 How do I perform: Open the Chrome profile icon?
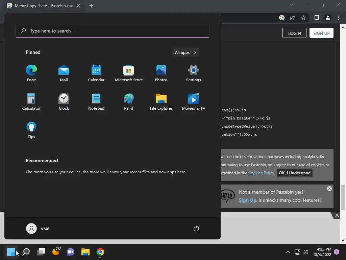328,18
